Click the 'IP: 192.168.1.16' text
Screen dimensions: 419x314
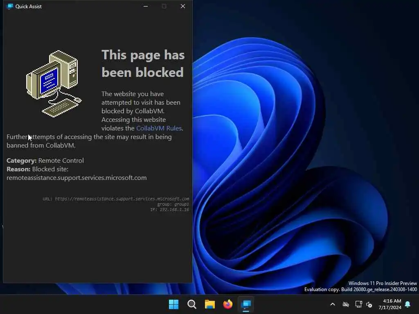pyautogui.click(x=169, y=210)
